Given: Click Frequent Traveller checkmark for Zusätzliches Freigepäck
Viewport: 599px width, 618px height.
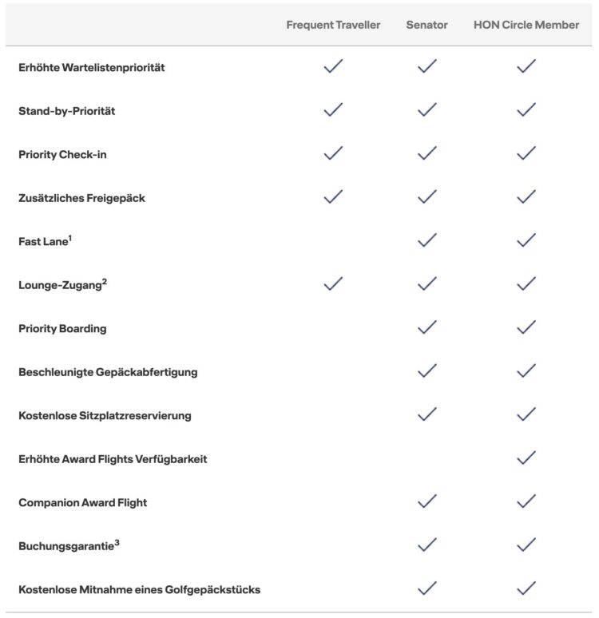Looking at the screenshot, I should [333, 196].
